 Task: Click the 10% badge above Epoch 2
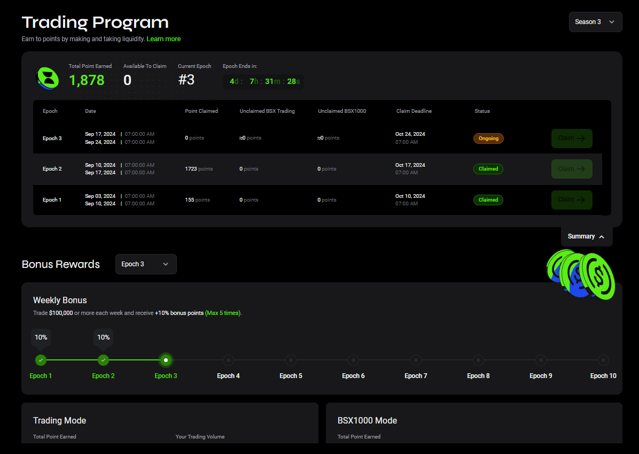[x=104, y=337]
